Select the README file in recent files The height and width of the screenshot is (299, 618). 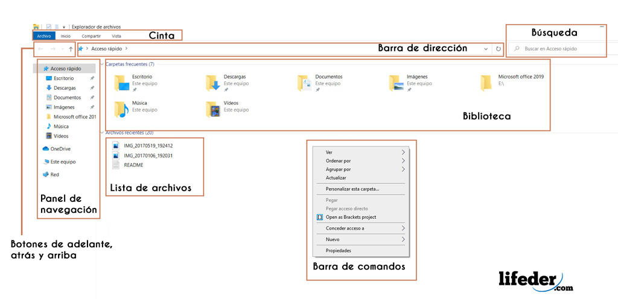click(x=132, y=165)
